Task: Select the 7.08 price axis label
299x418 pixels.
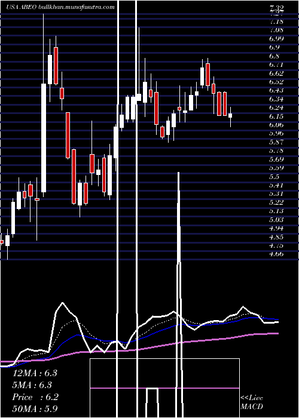Action: 276,30
